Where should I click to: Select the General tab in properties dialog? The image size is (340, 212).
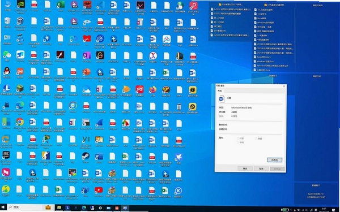pos(220,91)
